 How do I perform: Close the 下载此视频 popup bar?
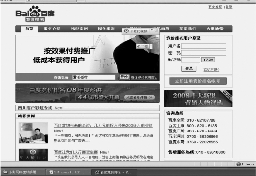point(156,30)
